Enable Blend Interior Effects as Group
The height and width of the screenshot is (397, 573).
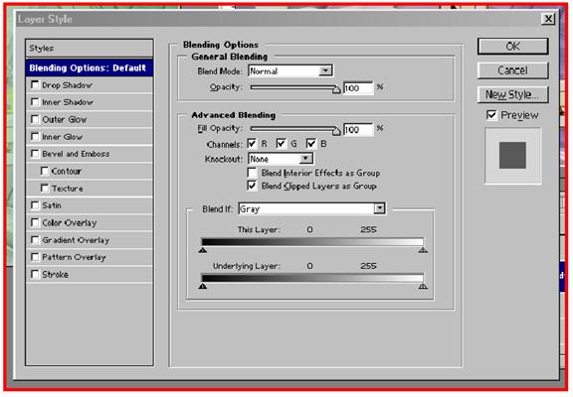coord(252,173)
